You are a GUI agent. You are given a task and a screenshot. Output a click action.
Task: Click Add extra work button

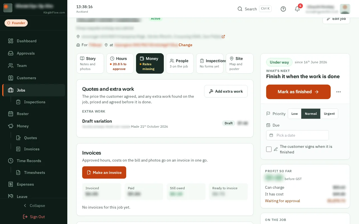point(226,91)
